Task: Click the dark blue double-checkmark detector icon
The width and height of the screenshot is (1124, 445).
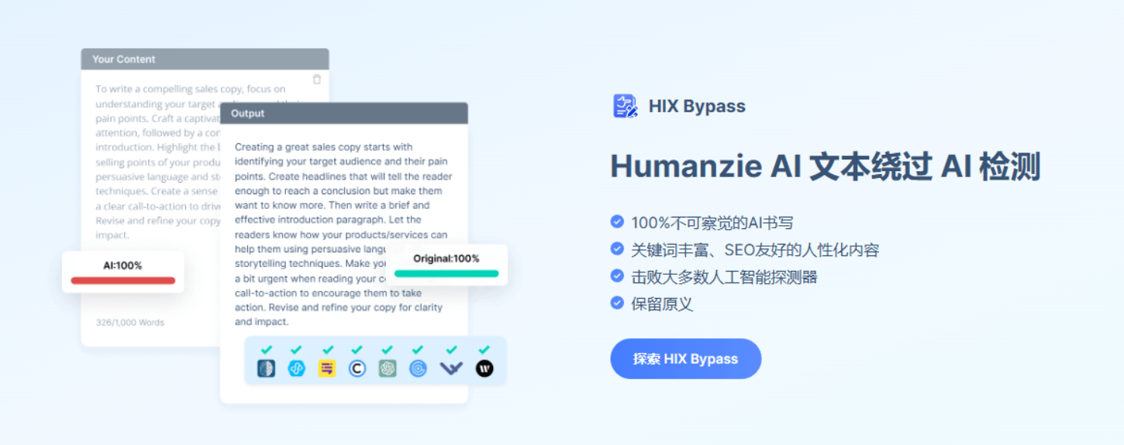Action: point(451,368)
